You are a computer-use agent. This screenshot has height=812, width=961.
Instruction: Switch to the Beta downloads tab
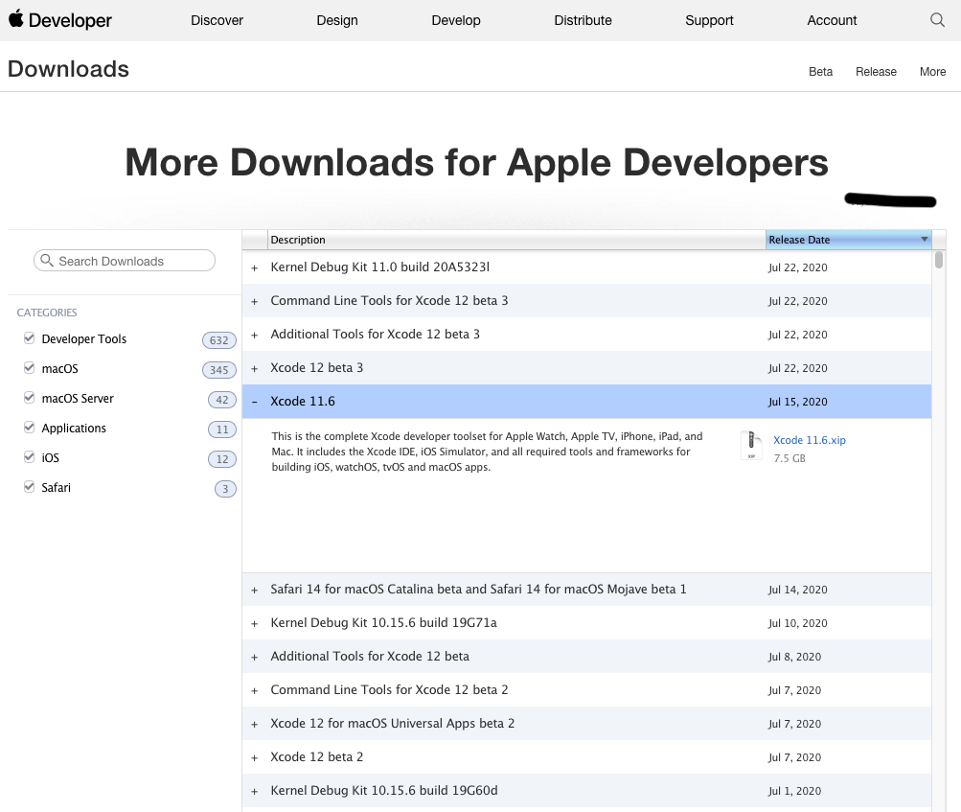pos(821,72)
